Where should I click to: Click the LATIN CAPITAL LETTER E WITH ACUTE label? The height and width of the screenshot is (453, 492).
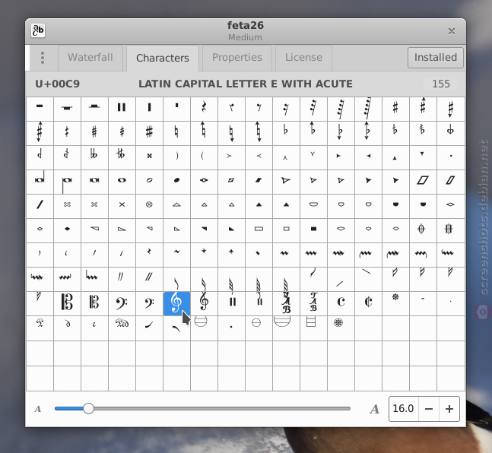246,84
